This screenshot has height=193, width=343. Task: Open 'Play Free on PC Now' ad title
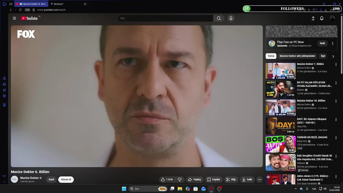(x=290, y=42)
